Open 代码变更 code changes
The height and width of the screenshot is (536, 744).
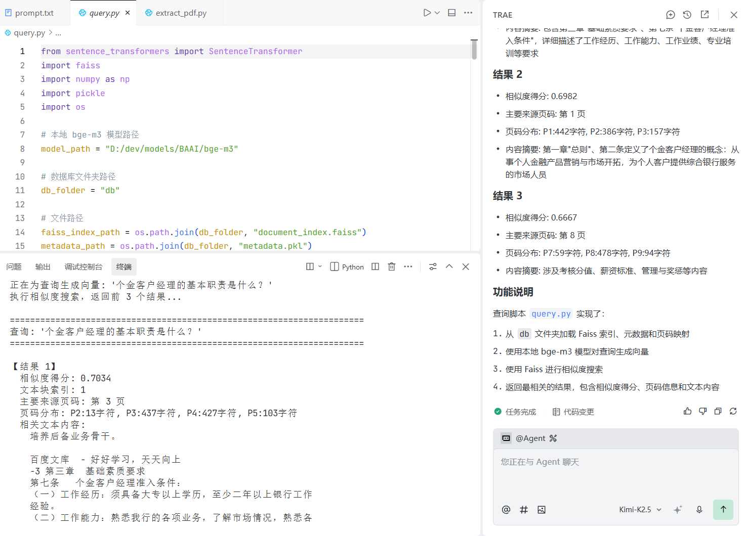click(573, 412)
